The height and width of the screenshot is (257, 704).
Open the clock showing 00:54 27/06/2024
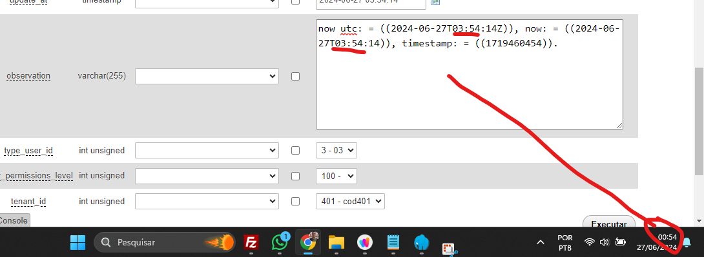click(x=656, y=242)
